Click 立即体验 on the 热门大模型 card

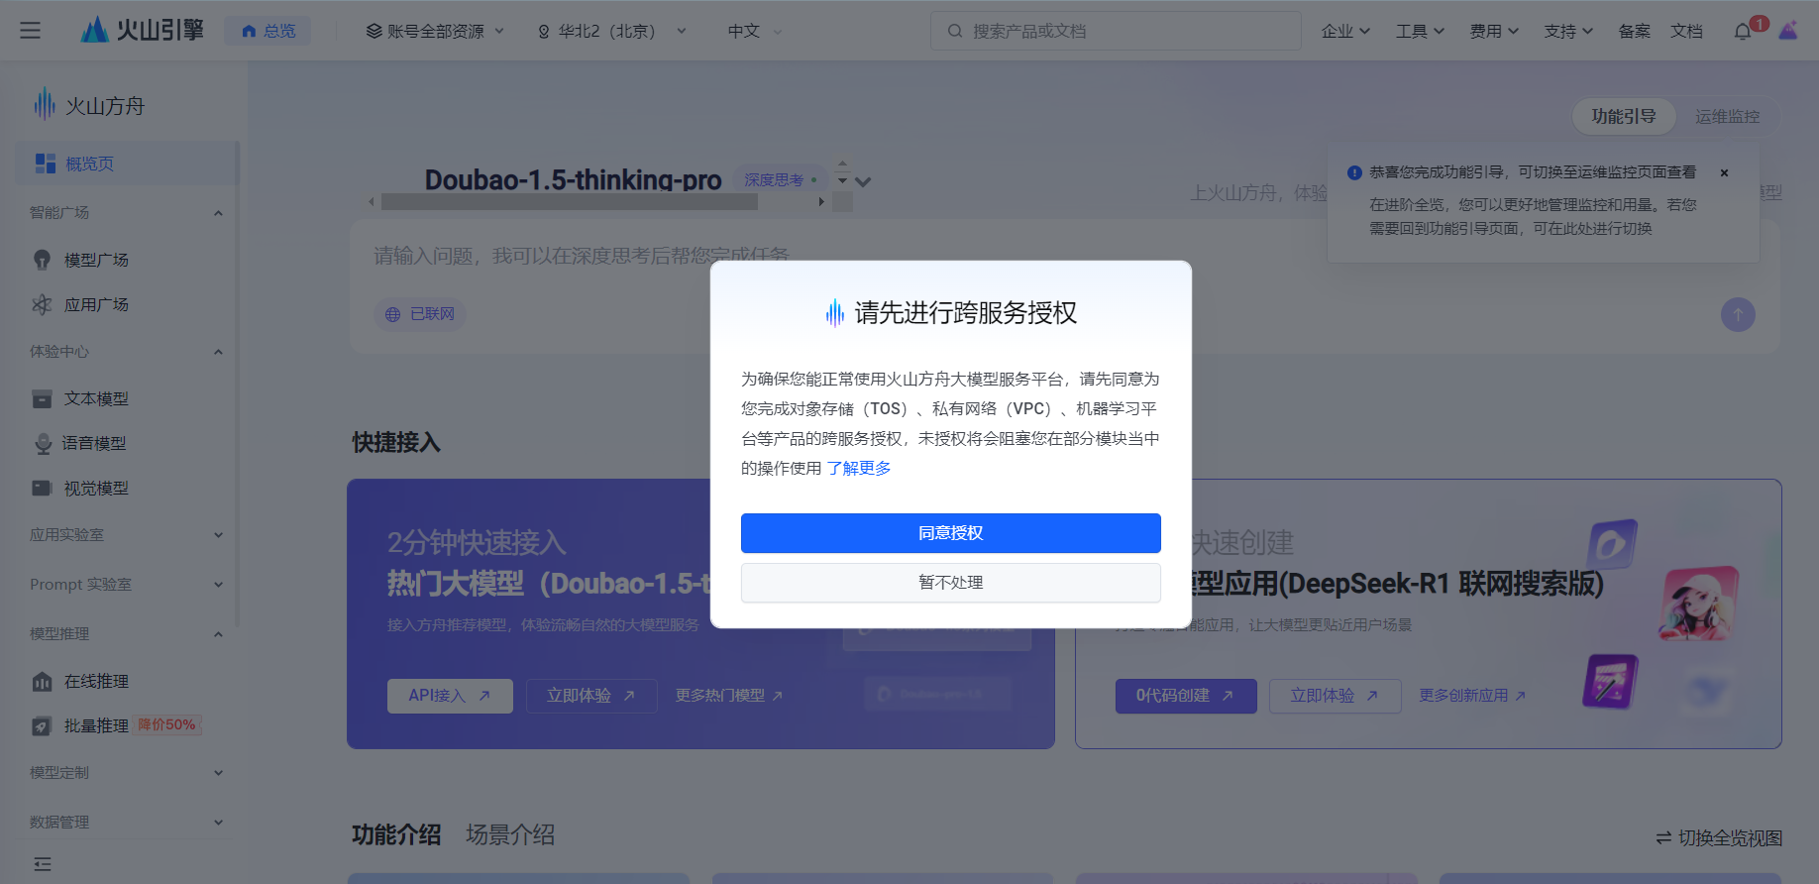591,696
